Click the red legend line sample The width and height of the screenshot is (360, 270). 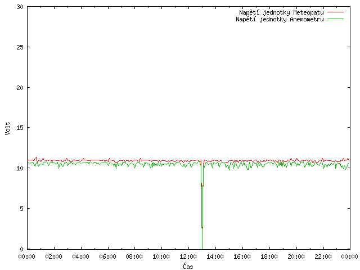click(335, 12)
